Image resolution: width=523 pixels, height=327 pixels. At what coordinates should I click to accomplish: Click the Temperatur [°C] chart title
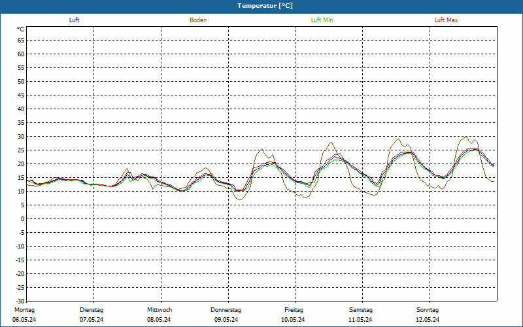pos(265,6)
